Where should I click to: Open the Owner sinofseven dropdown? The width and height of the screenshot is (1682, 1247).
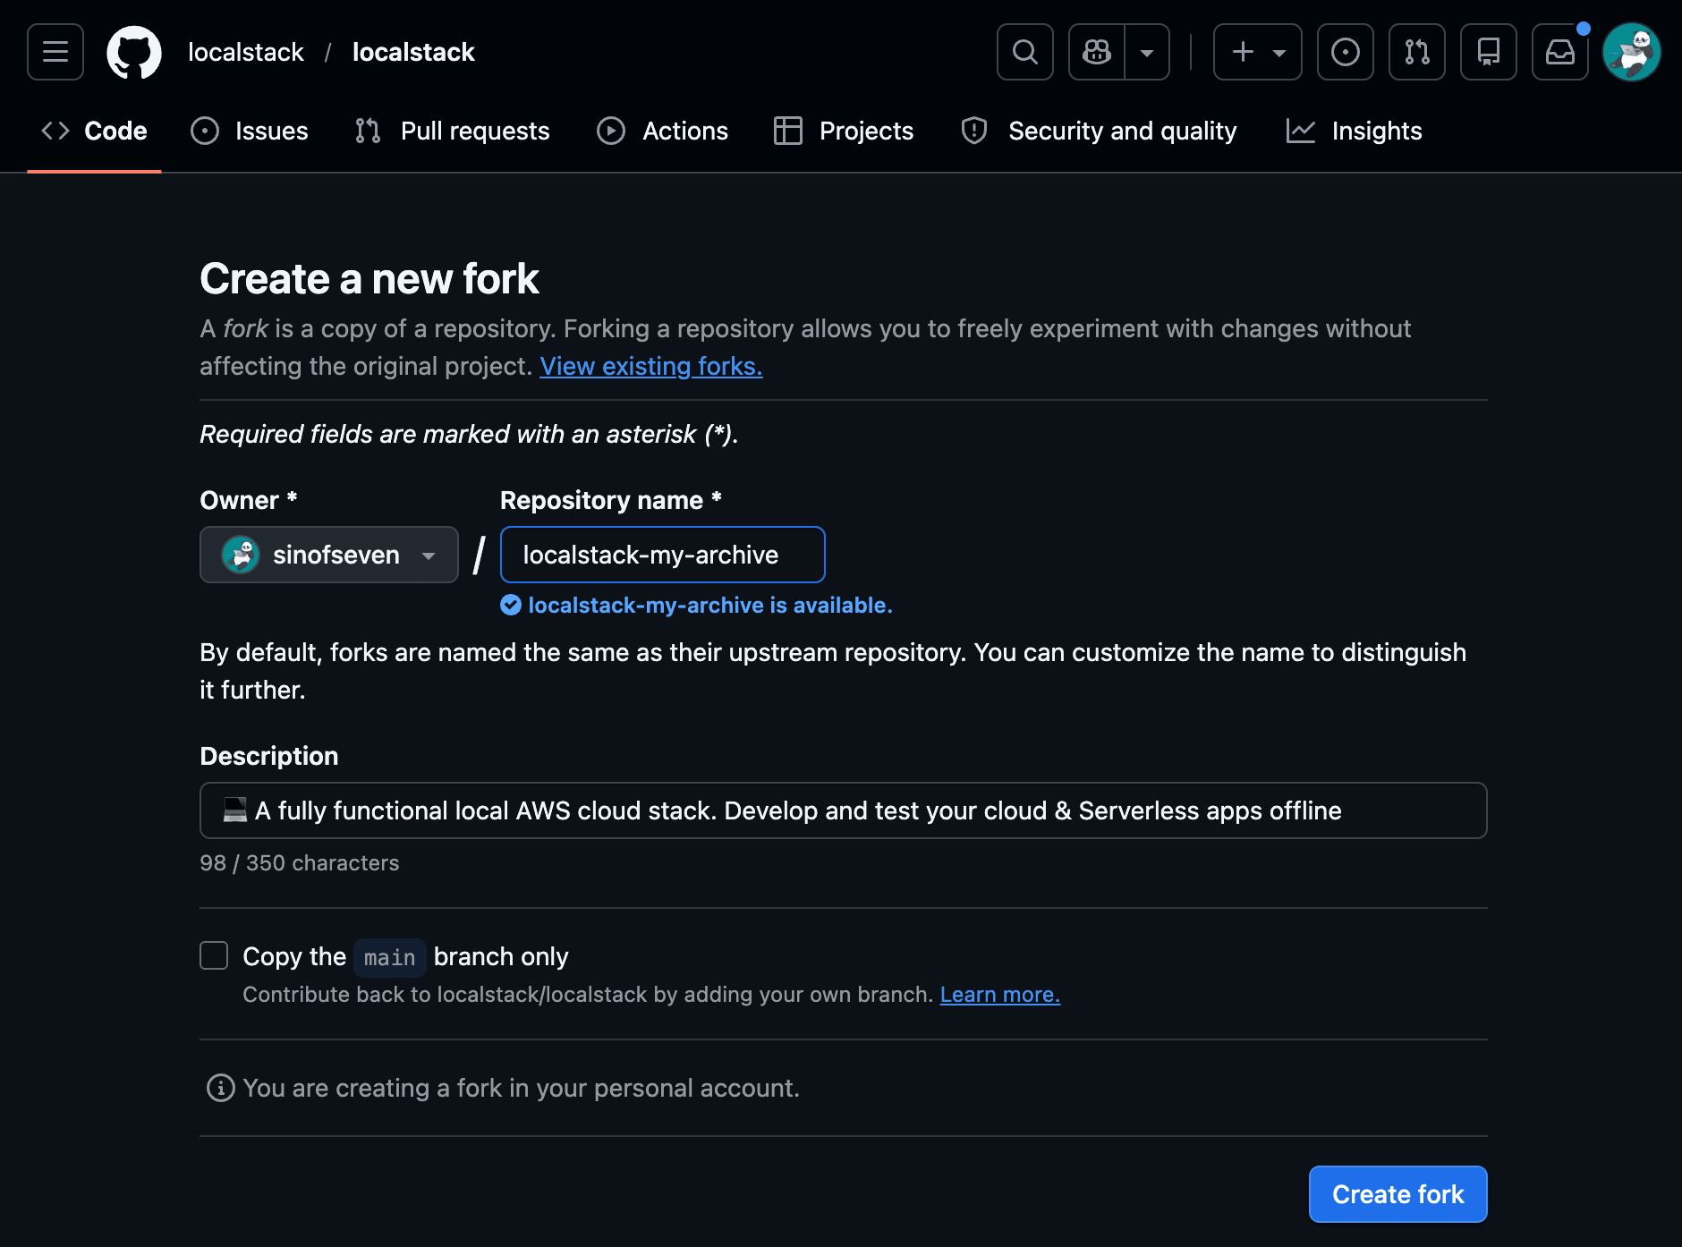coord(329,555)
